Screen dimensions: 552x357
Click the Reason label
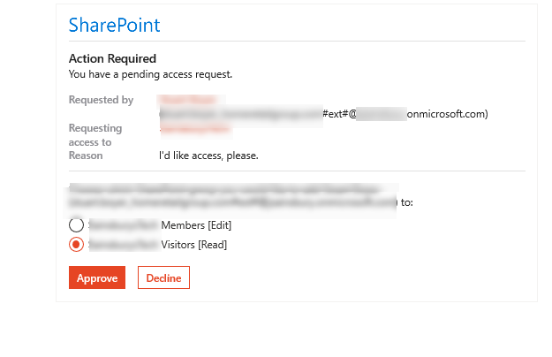tap(86, 156)
